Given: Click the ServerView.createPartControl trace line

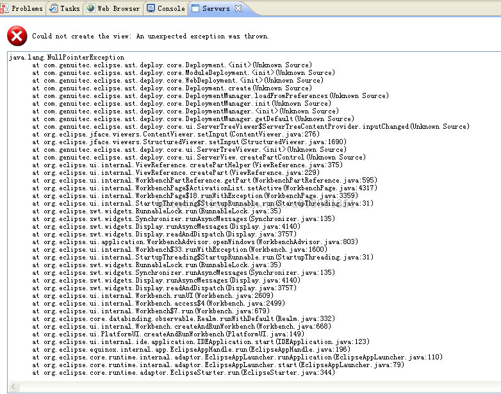Looking at the screenshot, I should pyautogui.click(x=199, y=158).
